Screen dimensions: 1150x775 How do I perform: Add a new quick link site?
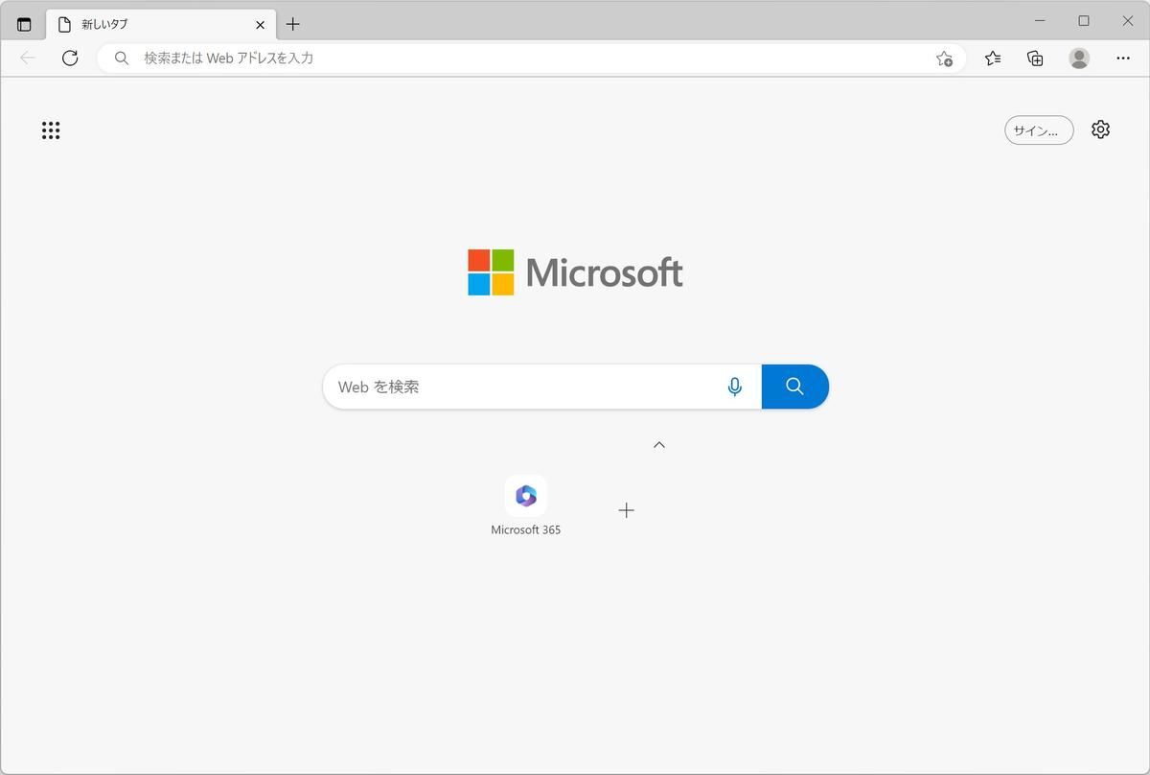626,510
